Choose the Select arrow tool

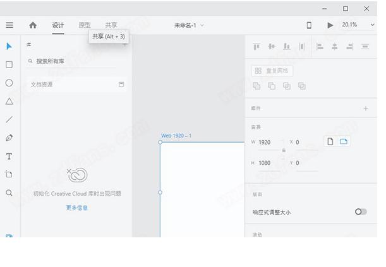(9, 46)
